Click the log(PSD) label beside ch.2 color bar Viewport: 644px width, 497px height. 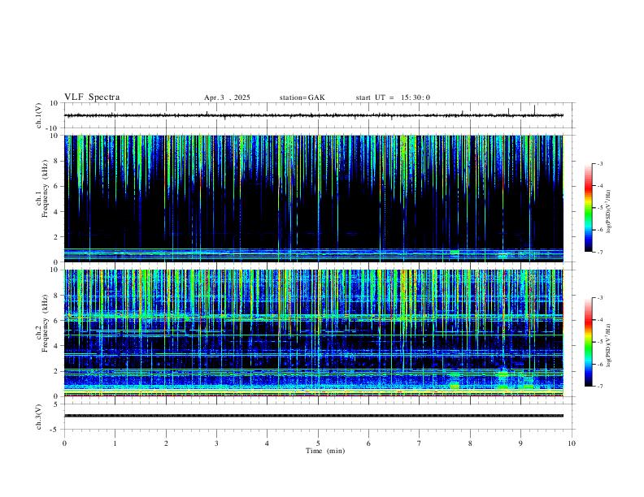[x=608, y=345]
